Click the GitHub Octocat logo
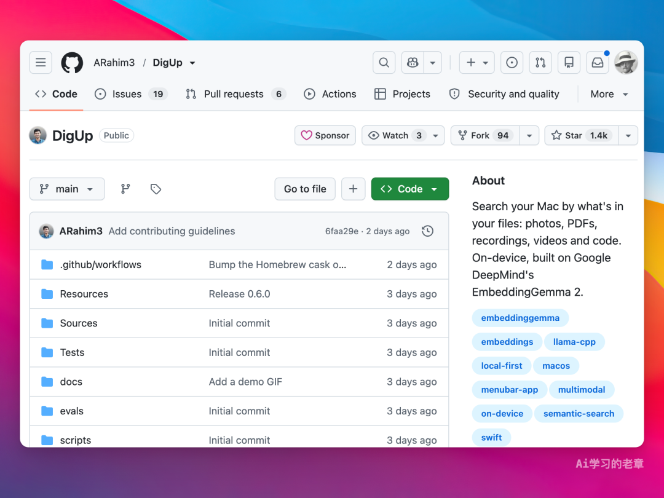The width and height of the screenshot is (664, 498). [x=72, y=63]
